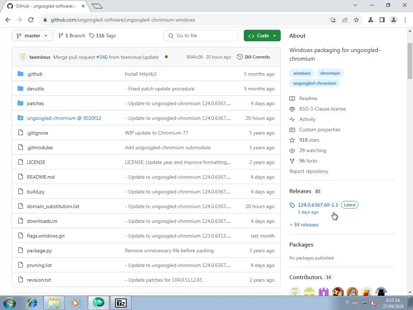The width and height of the screenshot is (413, 310).
Task: Click the share this page icon
Action: point(345,20)
